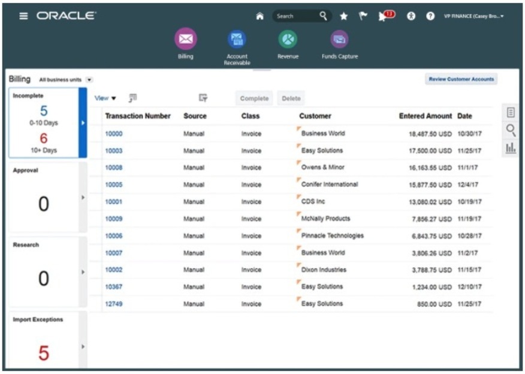Open the Account Receivable icon

coord(237,39)
